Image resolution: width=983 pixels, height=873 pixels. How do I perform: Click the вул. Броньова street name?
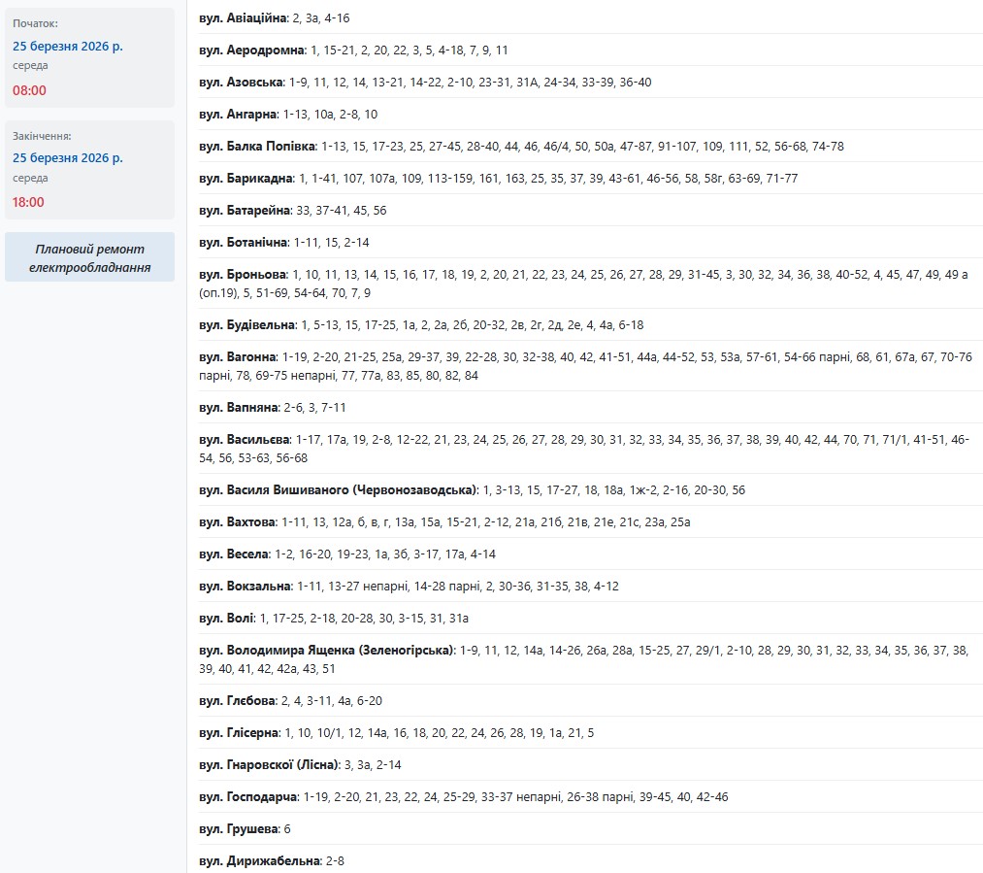(243, 275)
